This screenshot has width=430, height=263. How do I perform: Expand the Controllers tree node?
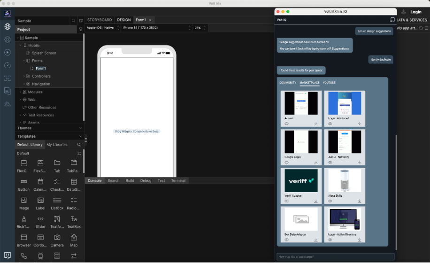click(x=24, y=76)
